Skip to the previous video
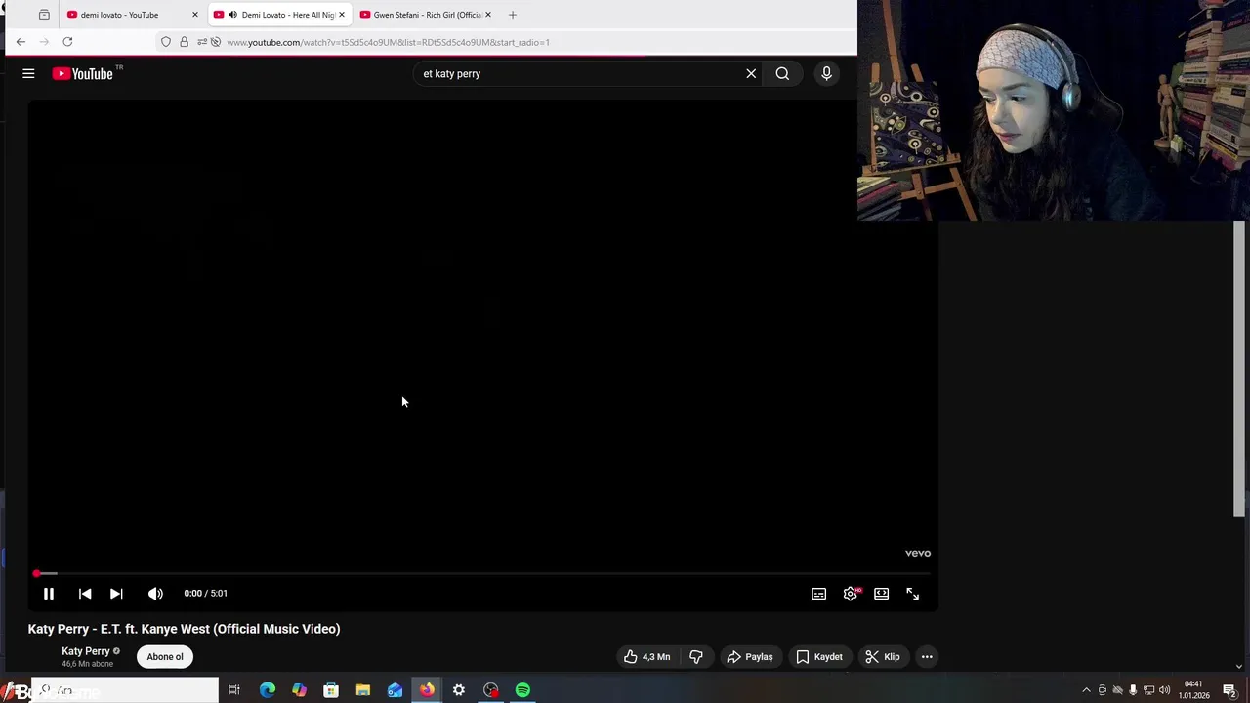Viewport: 1250px width, 703px height. (85, 593)
